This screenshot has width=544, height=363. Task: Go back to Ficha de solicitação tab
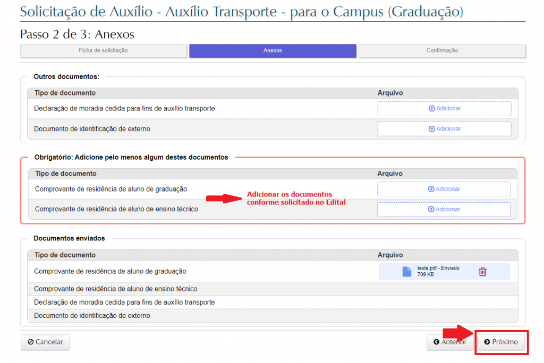tap(104, 50)
